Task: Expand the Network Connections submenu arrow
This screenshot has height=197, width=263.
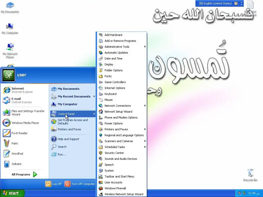Action: click(x=145, y=105)
